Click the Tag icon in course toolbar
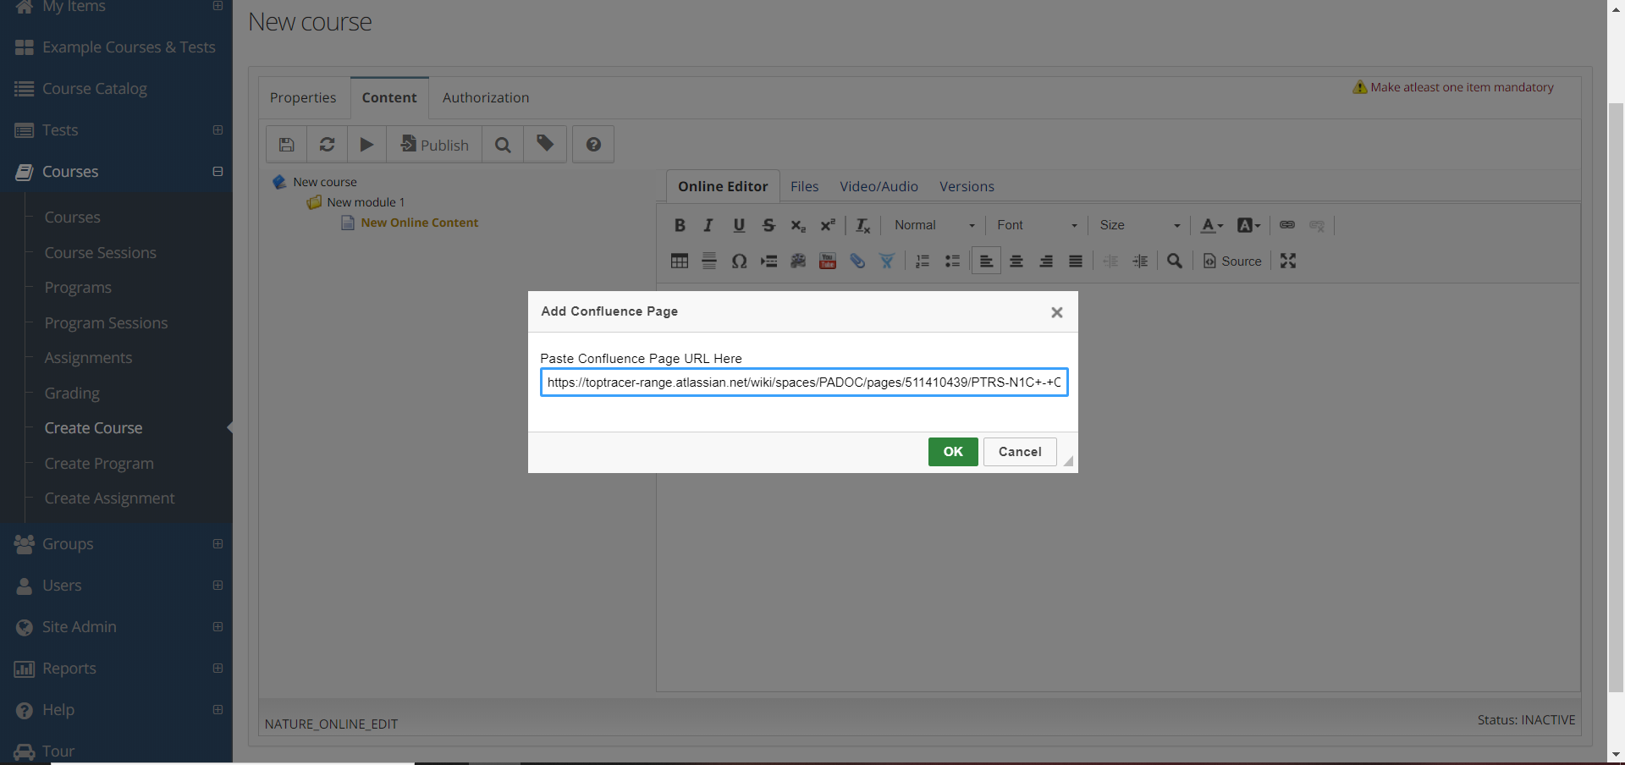This screenshot has height=765, width=1625. tap(545, 145)
